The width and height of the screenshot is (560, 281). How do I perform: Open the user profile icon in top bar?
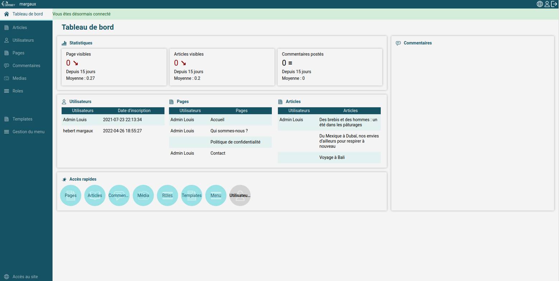pos(547,4)
